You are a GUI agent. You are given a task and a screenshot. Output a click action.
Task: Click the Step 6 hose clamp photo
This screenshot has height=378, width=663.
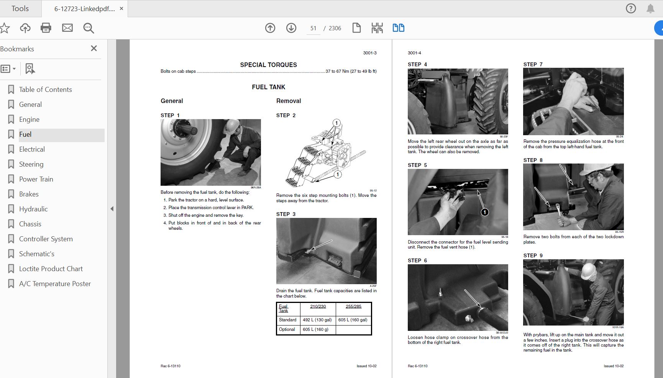[x=458, y=298]
